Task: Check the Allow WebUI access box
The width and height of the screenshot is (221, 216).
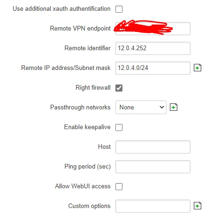Action: (x=119, y=186)
